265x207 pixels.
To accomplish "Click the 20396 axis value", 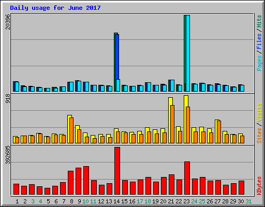I will [x=8, y=22].
